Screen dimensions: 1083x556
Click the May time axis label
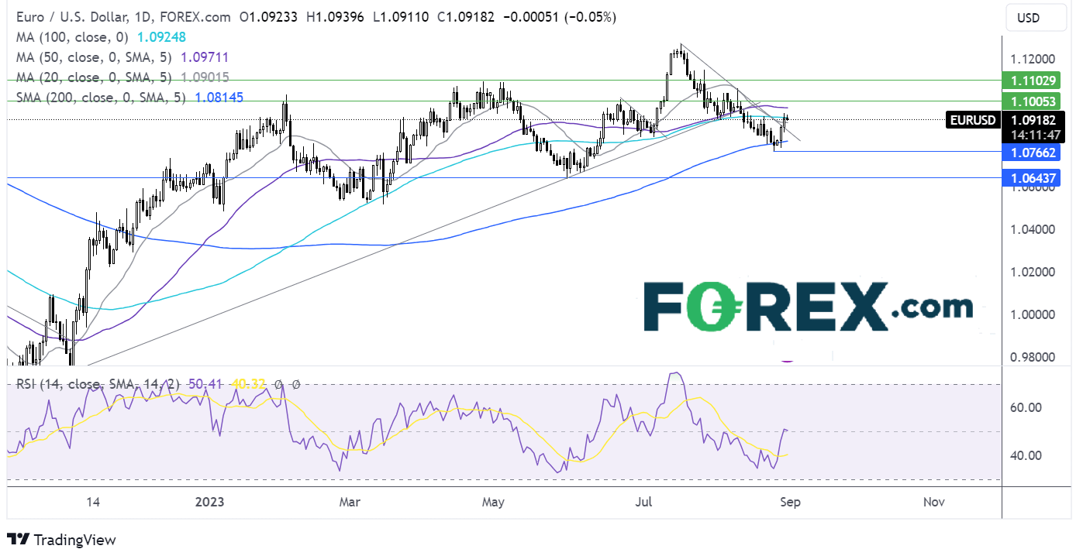pos(493,502)
